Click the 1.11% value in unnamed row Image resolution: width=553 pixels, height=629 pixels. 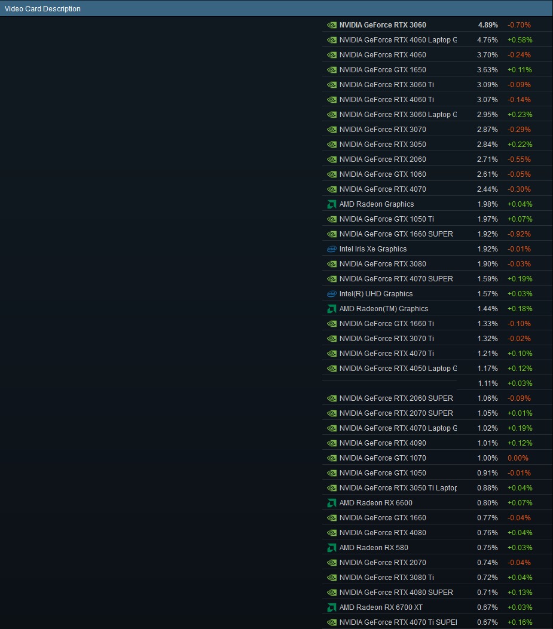click(x=488, y=383)
